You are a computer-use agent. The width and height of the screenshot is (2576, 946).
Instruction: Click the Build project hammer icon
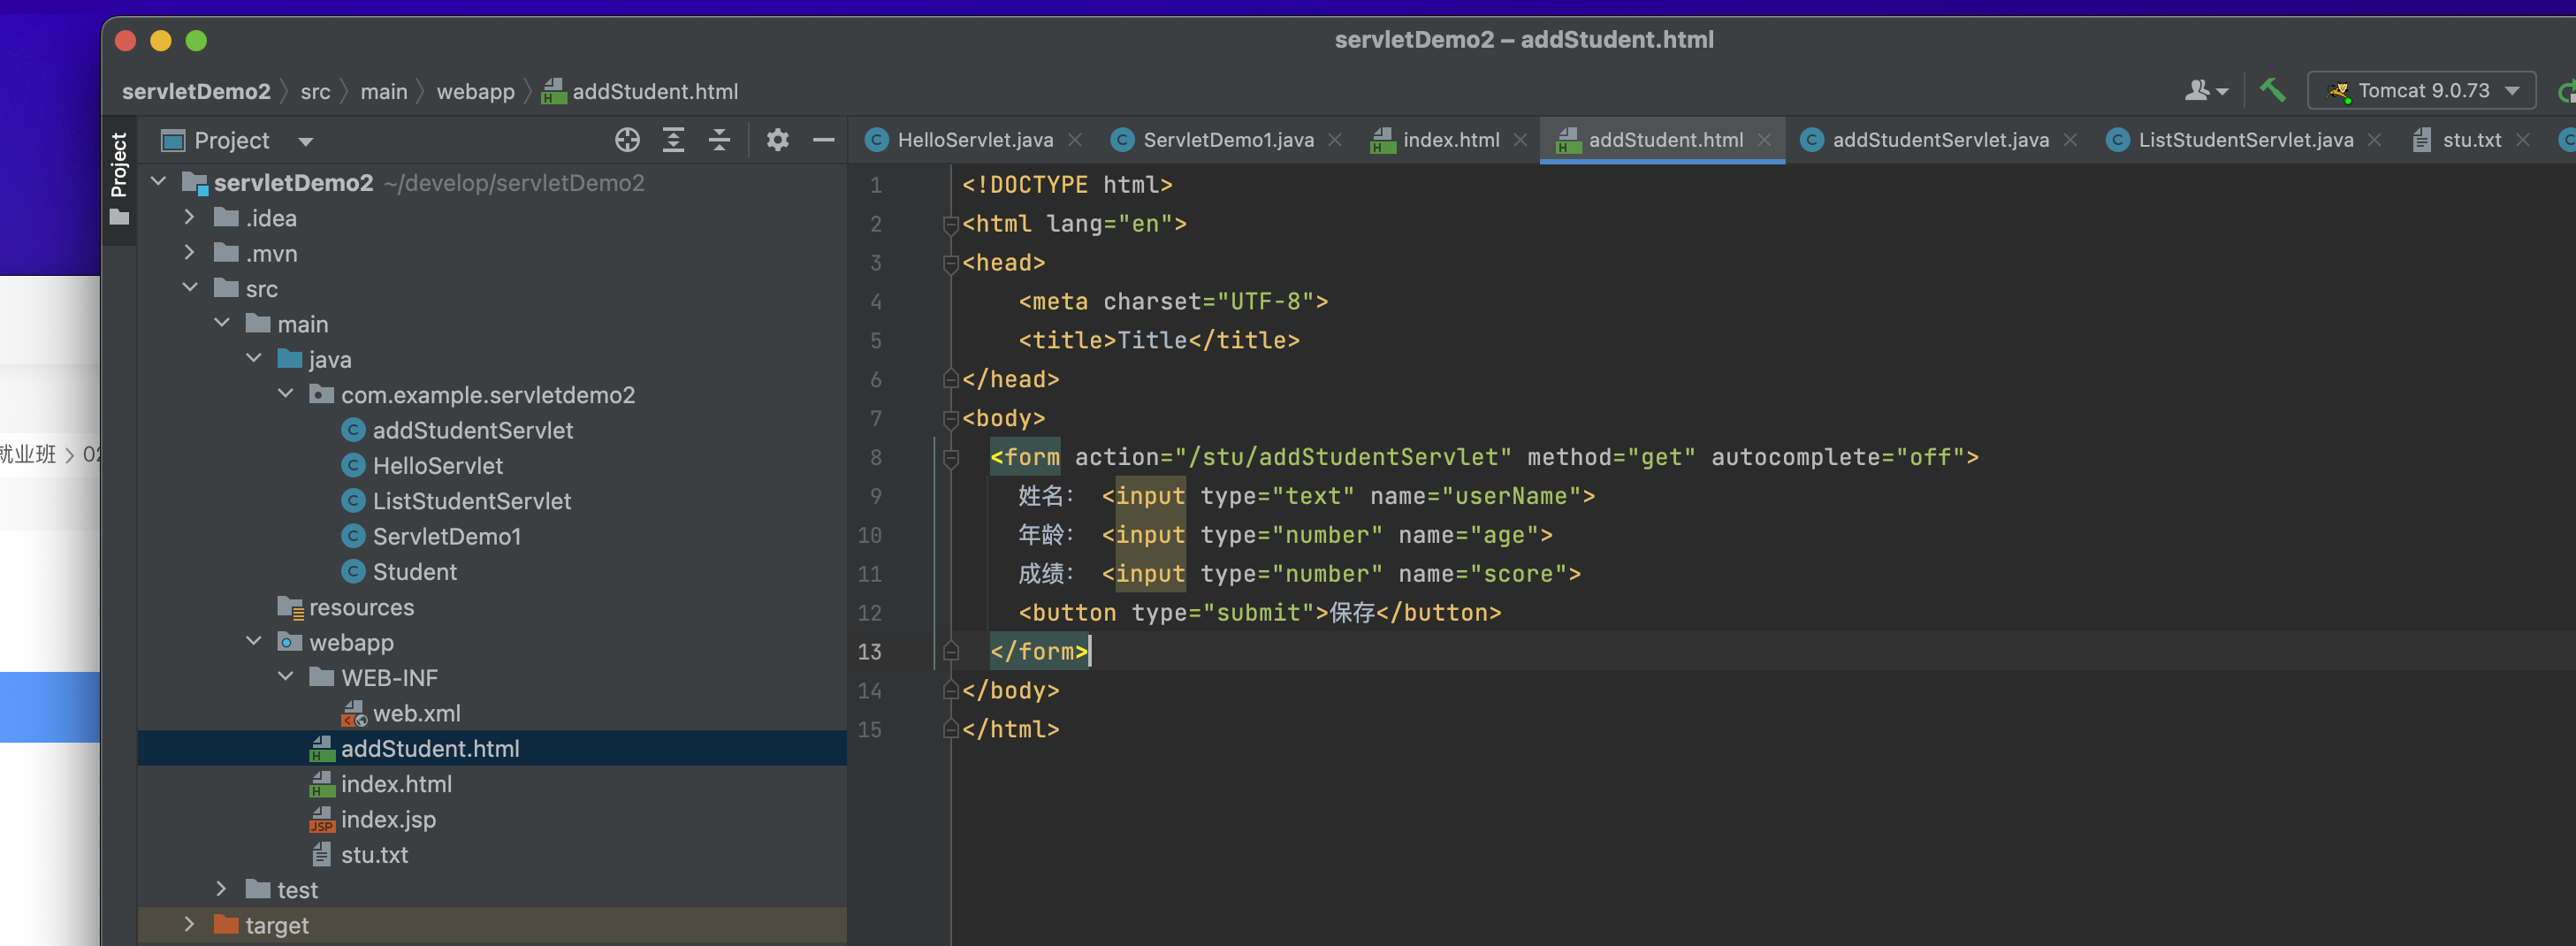click(2272, 90)
